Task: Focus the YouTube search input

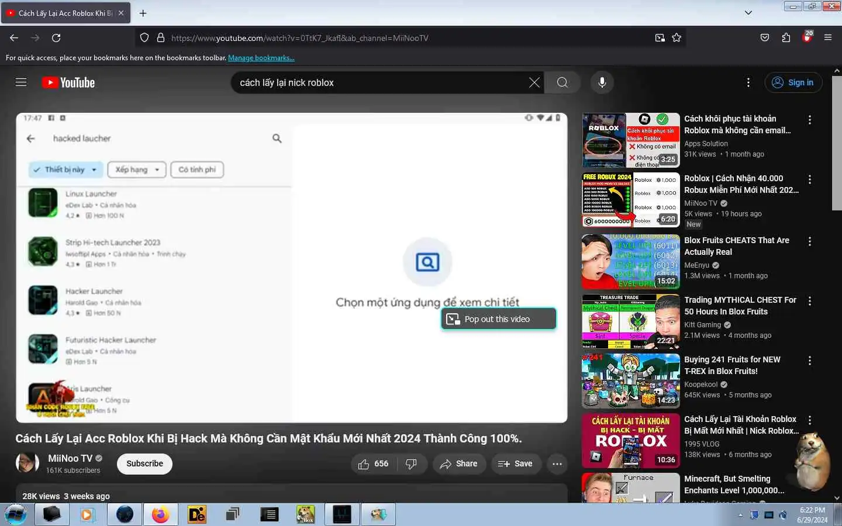Action: click(380, 82)
